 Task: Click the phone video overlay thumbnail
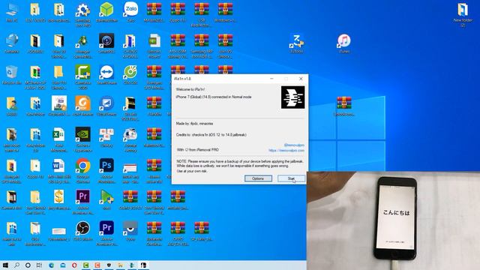393,220
